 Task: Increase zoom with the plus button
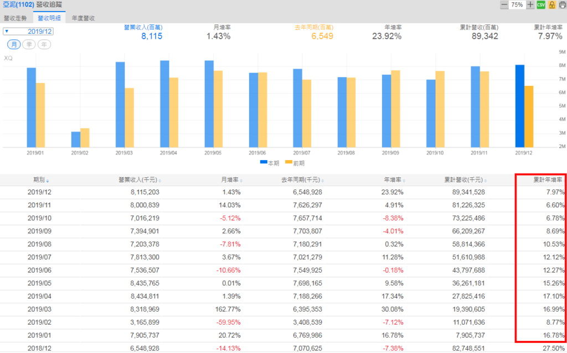530,4
